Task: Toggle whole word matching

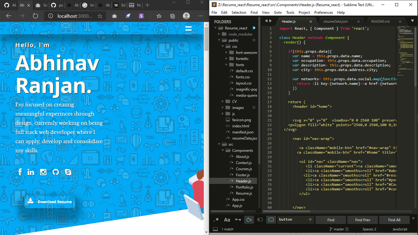Action: [238, 220]
